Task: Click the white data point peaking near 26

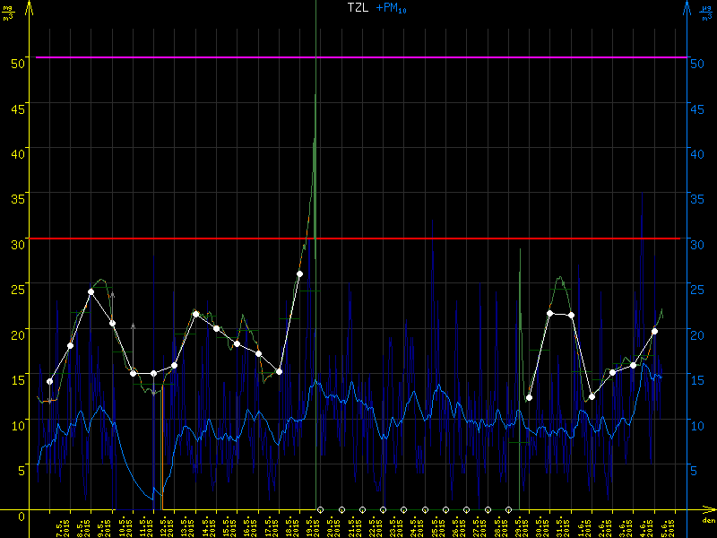Action: point(299,273)
